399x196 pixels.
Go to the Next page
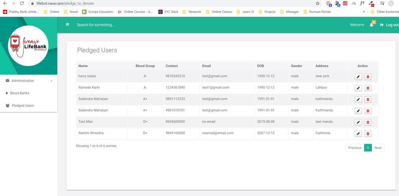pyautogui.click(x=378, y=148)
